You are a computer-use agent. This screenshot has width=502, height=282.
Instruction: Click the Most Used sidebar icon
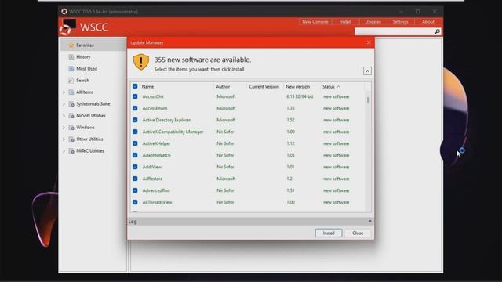pos(71,69)
